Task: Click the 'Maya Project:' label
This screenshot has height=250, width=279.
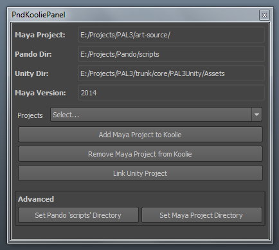Action: click(x=40, y=35)
